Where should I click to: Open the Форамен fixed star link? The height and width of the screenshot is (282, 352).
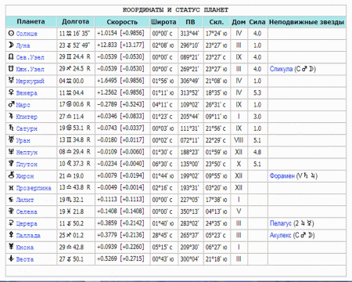(282, 176)
